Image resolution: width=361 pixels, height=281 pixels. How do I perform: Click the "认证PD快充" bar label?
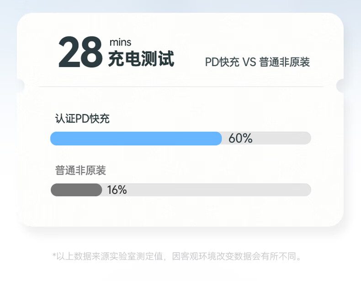point(82,119)
